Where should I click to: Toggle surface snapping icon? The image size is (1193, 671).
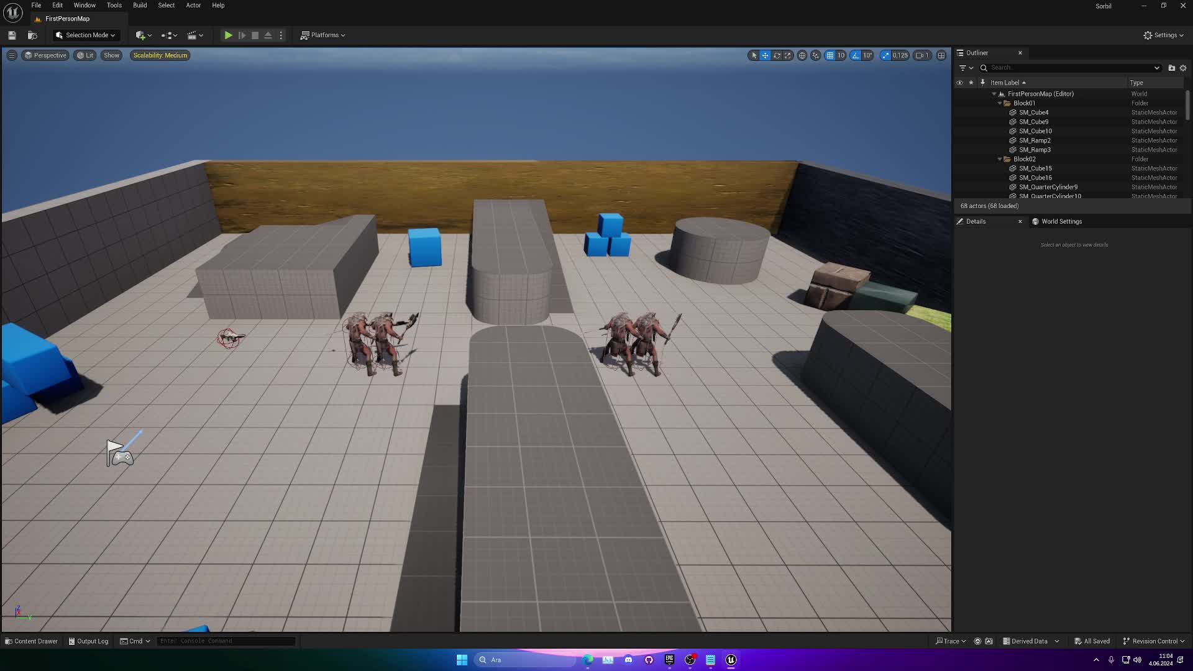[816, 55]
